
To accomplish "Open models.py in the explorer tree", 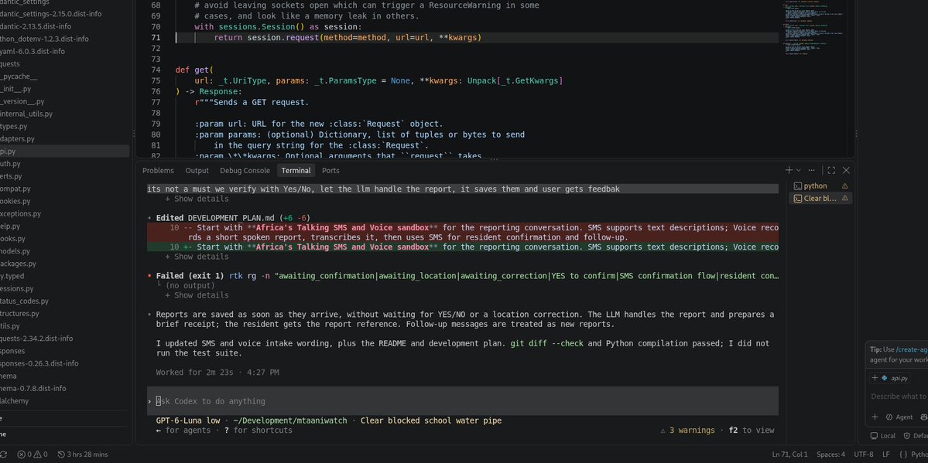I will point(15,251).
